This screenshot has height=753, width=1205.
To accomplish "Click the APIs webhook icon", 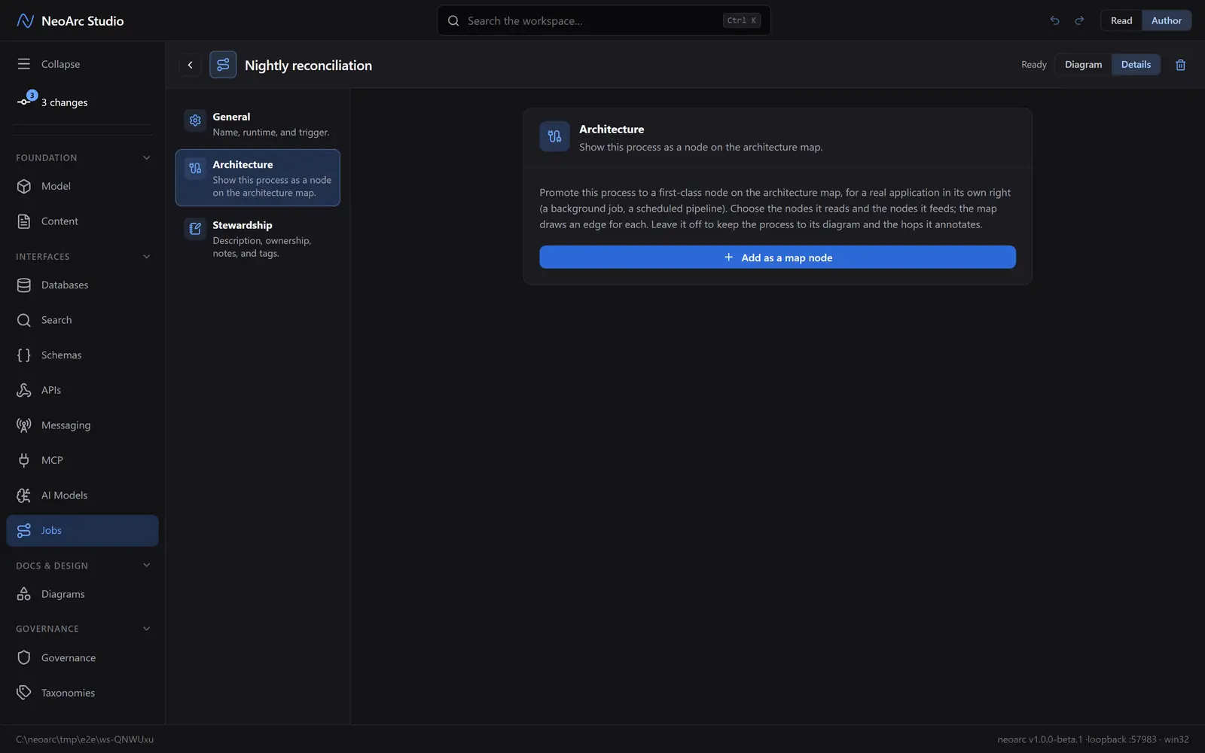I will [x=24, y=390].
